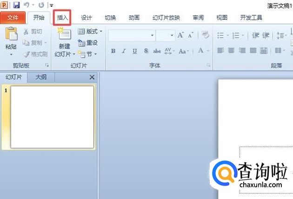Open the 字体 font dialog launcher
This screenshot has height=199, width=293.
point(208,65)
